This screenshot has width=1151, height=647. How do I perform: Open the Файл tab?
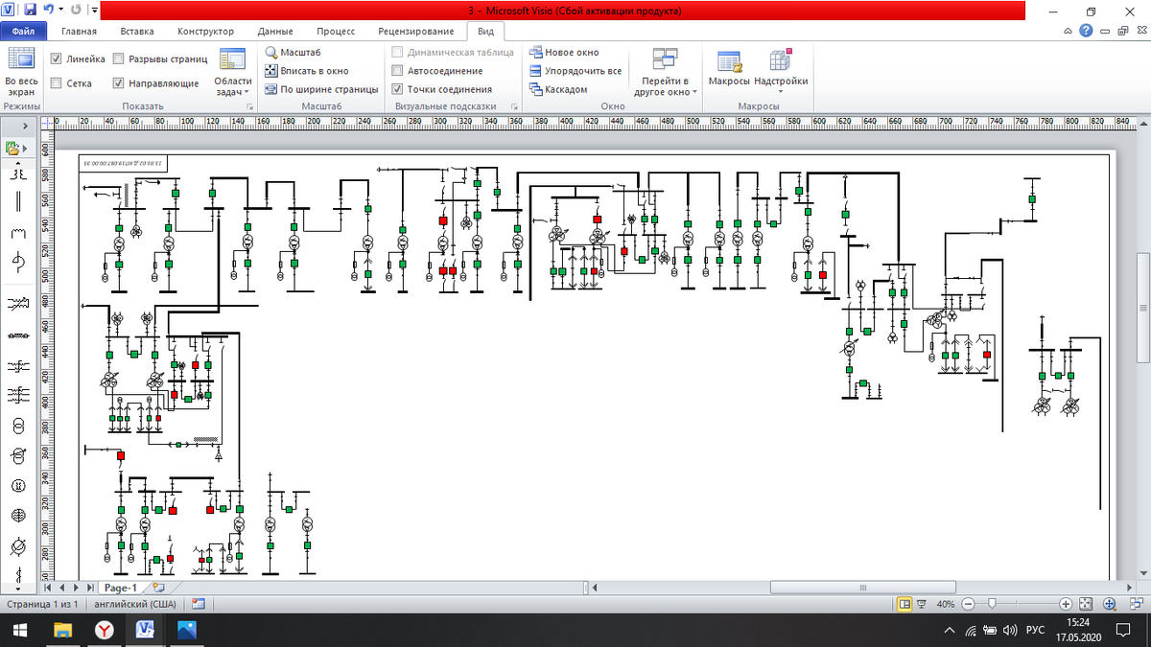pyautogui.click(x=23, y=32)
